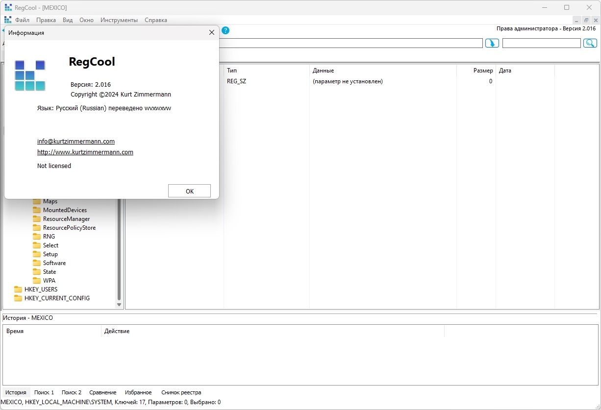
Task: Click the registry tree vertical scrollbar thumb
Action: point(119,249)
